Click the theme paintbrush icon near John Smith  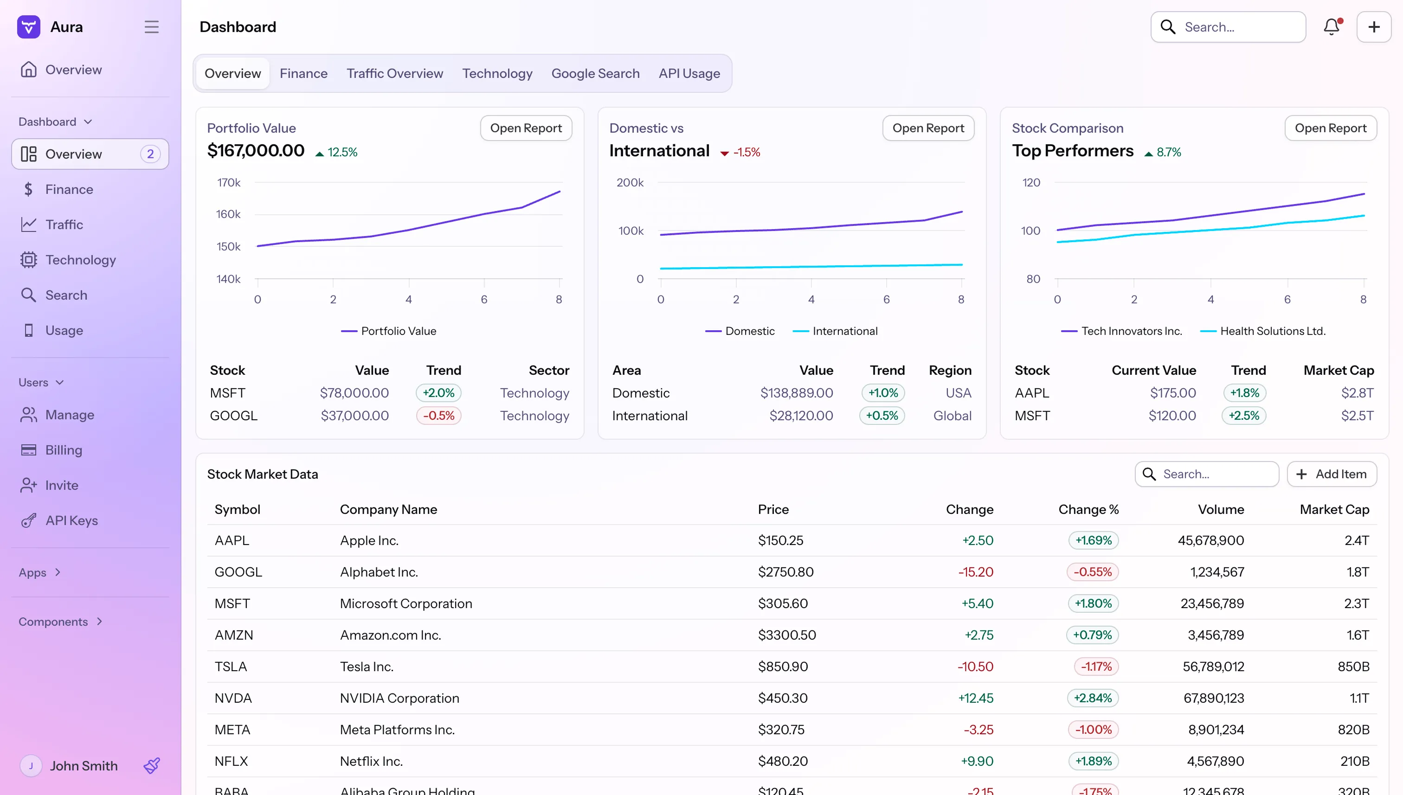(151, 765)
